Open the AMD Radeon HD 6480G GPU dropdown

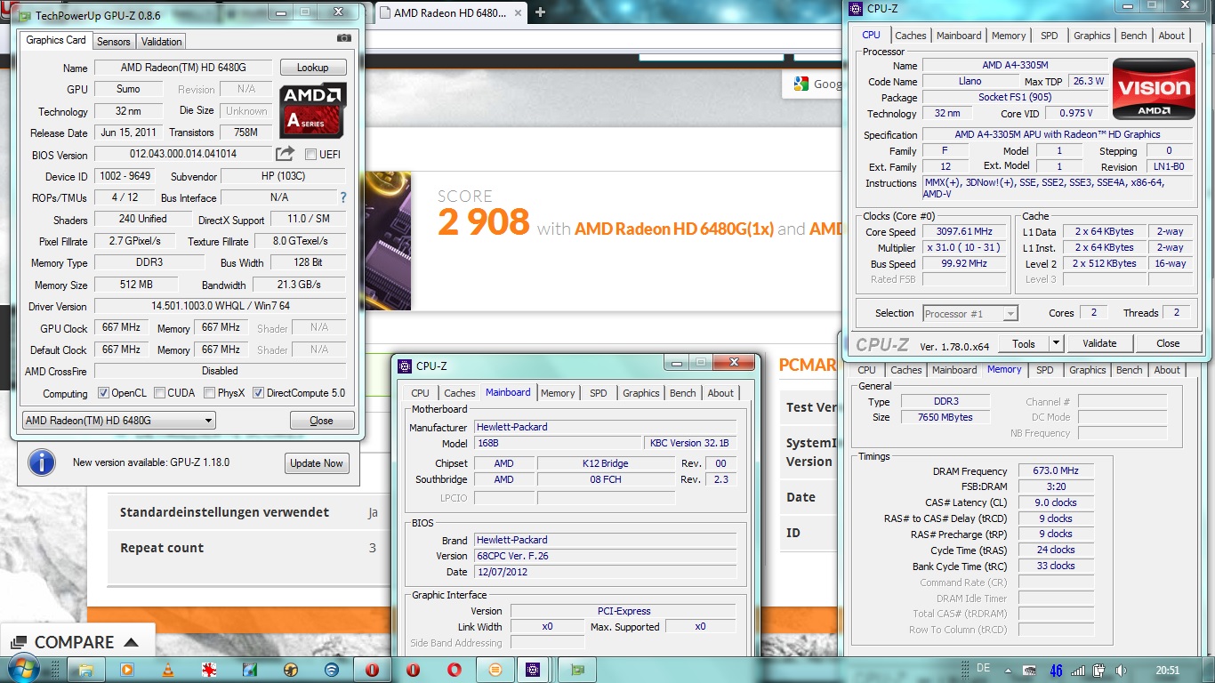tap(118, 421)
